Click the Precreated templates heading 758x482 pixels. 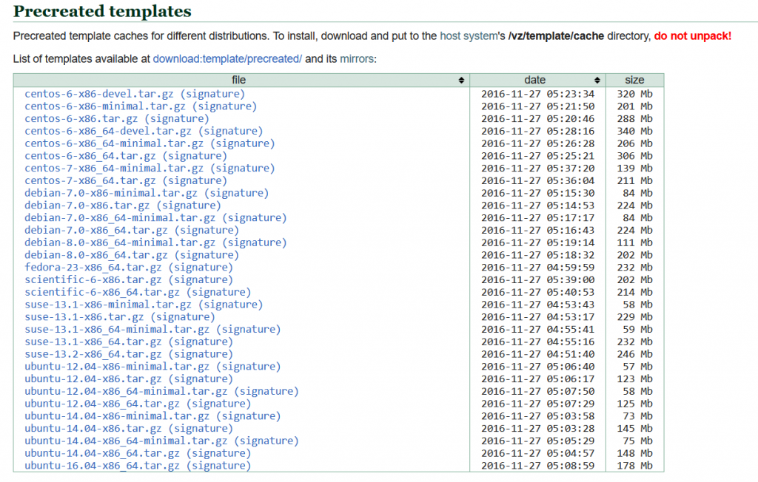pyautogui.click(x=102, y=11)
